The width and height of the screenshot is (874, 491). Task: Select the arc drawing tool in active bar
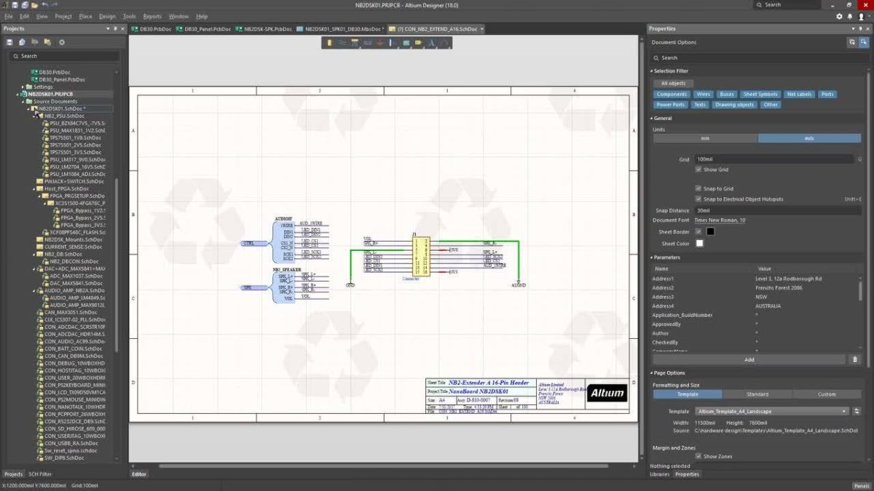point(444,43)
